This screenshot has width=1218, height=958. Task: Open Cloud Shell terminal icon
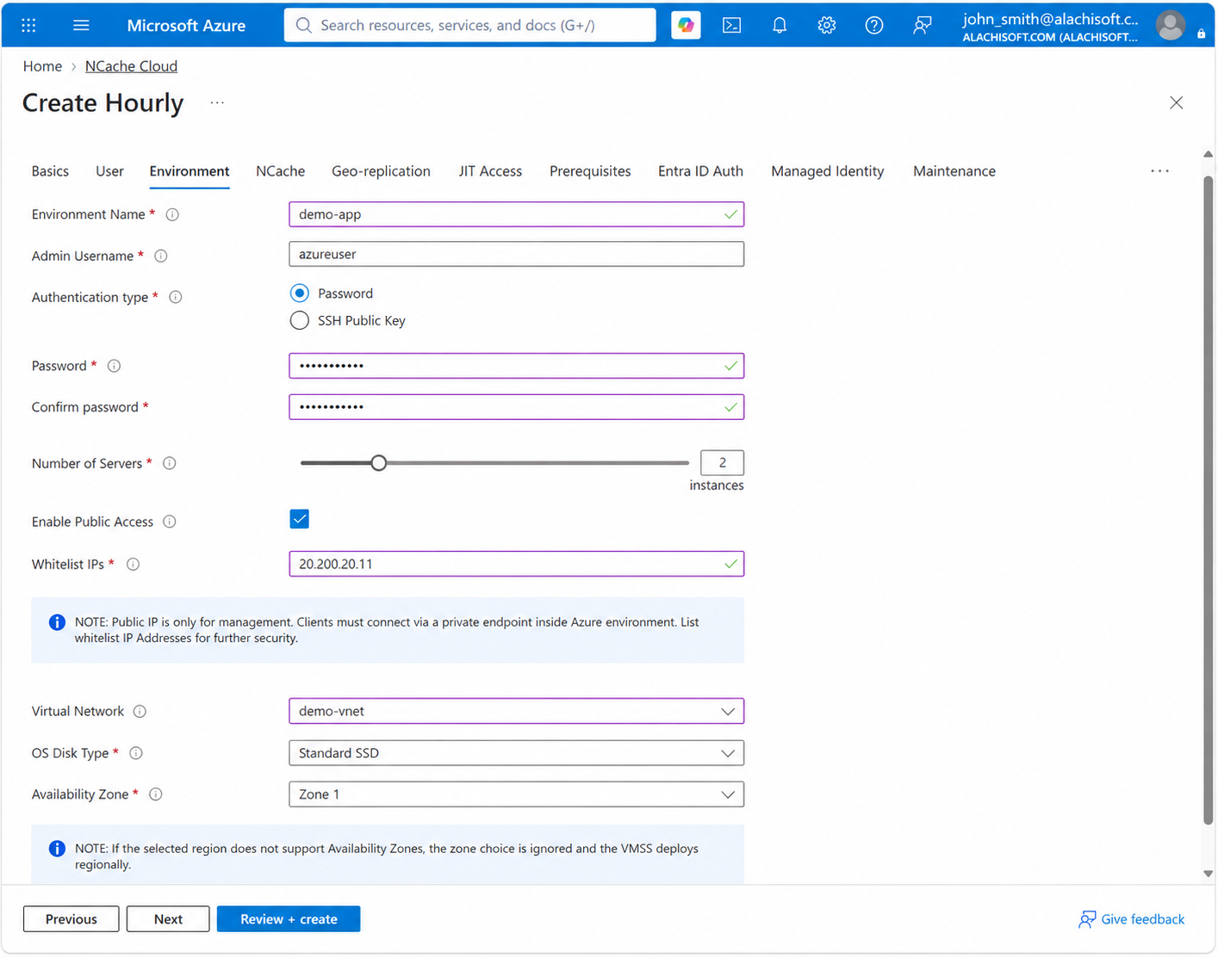[x=731, y=25]
